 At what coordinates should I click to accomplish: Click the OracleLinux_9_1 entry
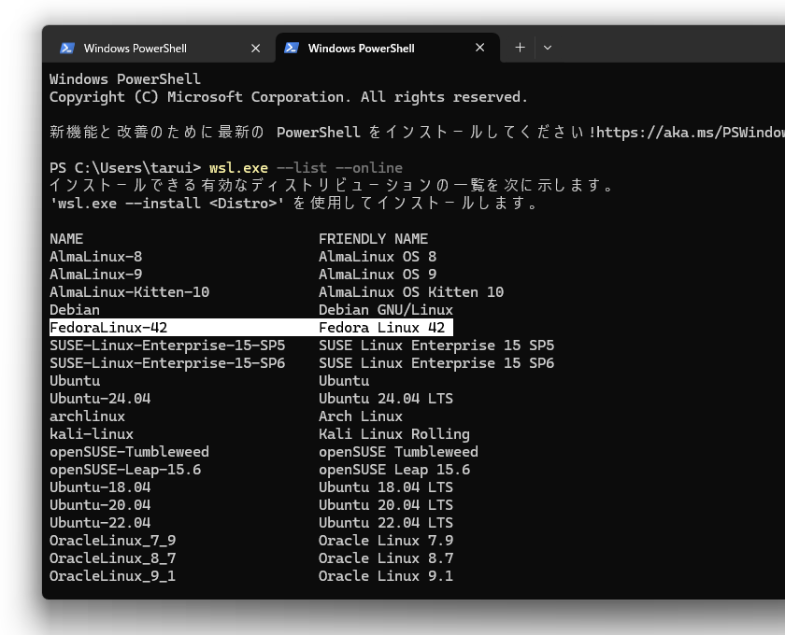112,575
